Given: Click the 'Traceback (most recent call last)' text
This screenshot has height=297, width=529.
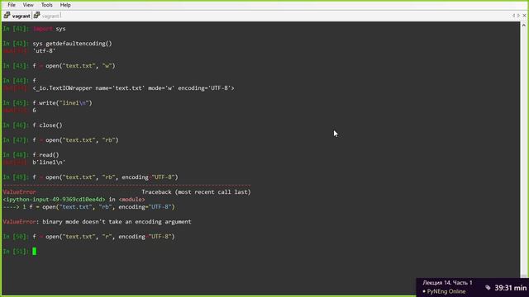Looking at the screenshot, I should coord(196,192).
